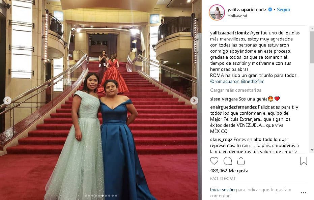Screen dimensions: 314x200
Task: Open commenter enairguedezfernandez's profile
Action: point(233,107)
